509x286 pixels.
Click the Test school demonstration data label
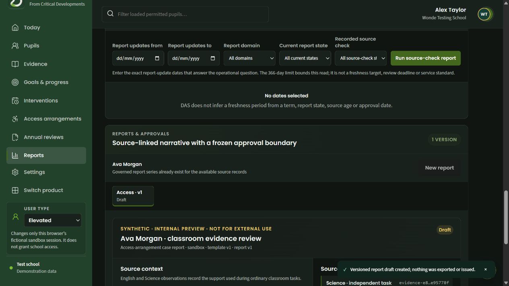pos(36,268)
